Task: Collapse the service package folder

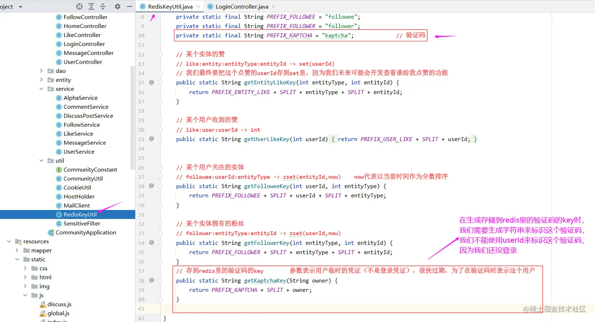Action: click(41, 89)
